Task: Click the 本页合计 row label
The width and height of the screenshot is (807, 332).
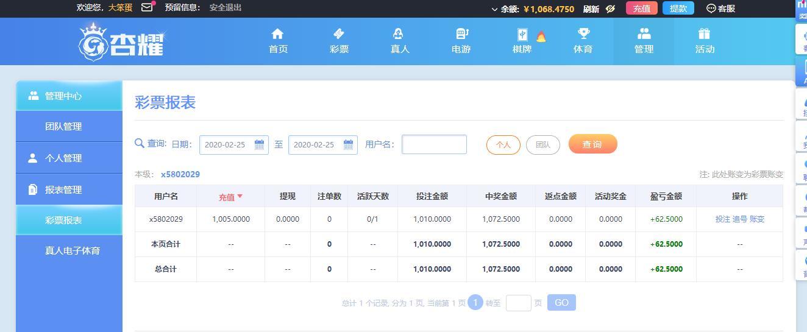Action: coord(166,244)
